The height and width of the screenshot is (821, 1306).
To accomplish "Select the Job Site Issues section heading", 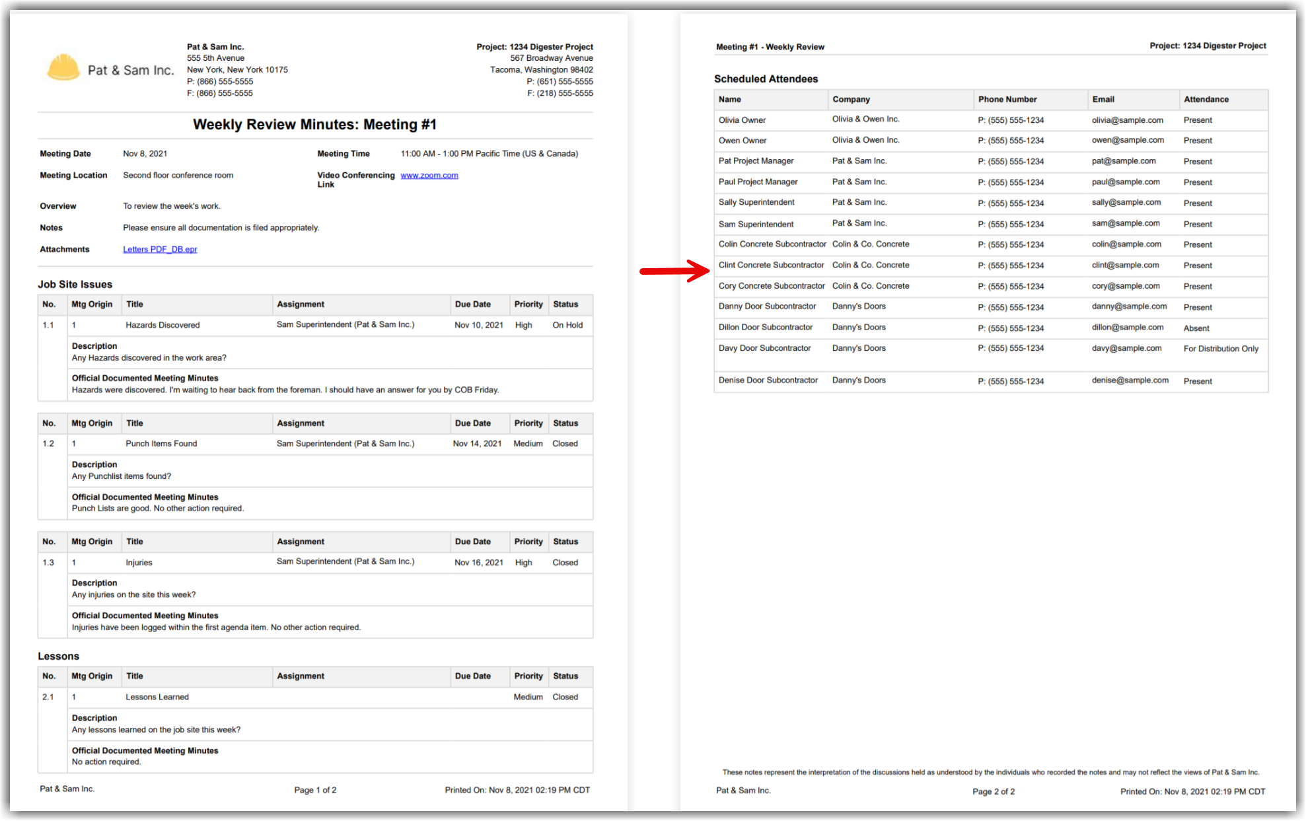I will [x=75, y=284].
